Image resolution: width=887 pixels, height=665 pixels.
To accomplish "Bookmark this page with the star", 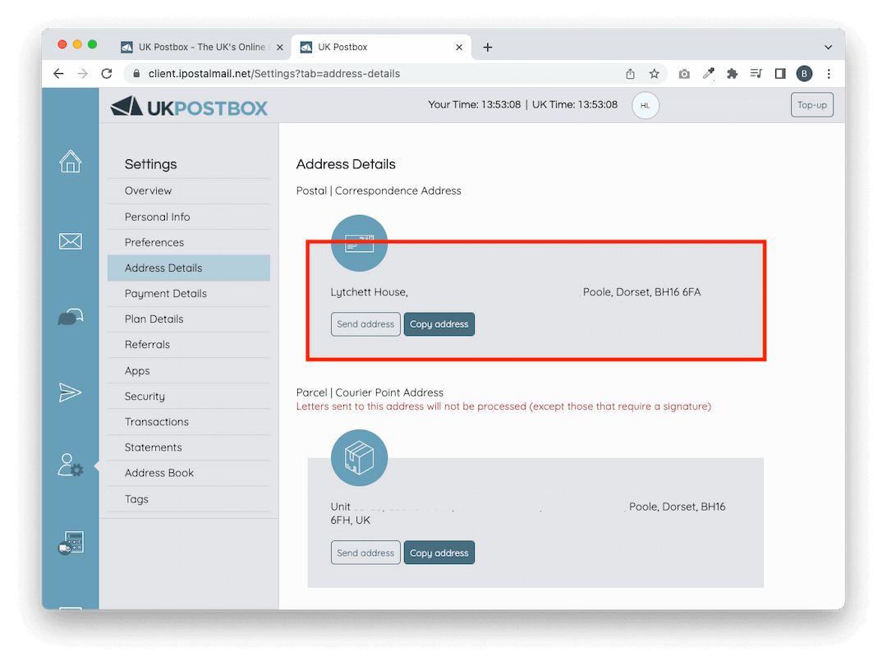I will point(654,74).
